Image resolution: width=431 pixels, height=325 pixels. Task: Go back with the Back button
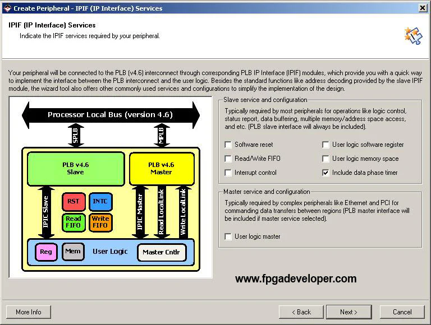[x=301, y=312]
